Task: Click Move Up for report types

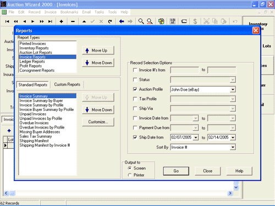Action: click(x=98, y=51)
